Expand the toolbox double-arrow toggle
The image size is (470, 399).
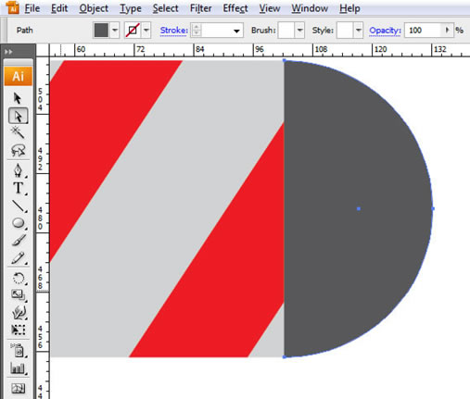pos(8,52)
